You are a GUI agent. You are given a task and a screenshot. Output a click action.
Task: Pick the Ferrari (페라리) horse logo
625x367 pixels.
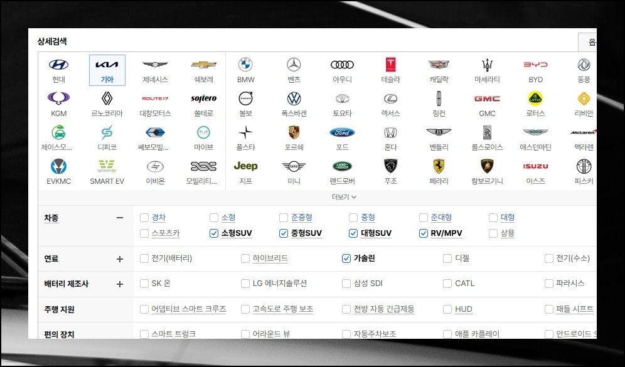439,166
